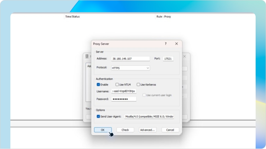Toggle the Send User-Agent checkbox
This screenshot has height=149, width=266.
coord(99,116)
